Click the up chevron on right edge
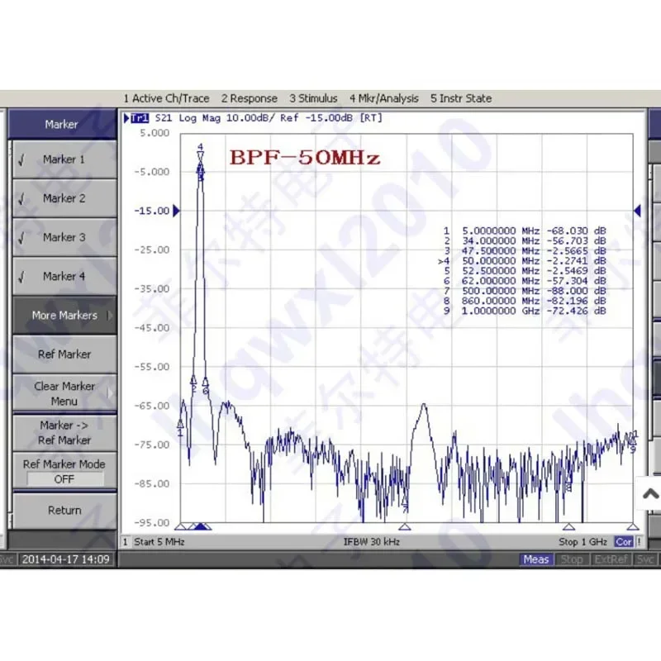The width and height of the screenshot is (661, 661). coord(650,493)
